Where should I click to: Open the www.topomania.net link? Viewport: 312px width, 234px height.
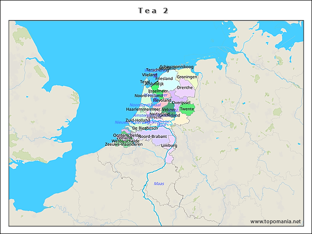275,221
